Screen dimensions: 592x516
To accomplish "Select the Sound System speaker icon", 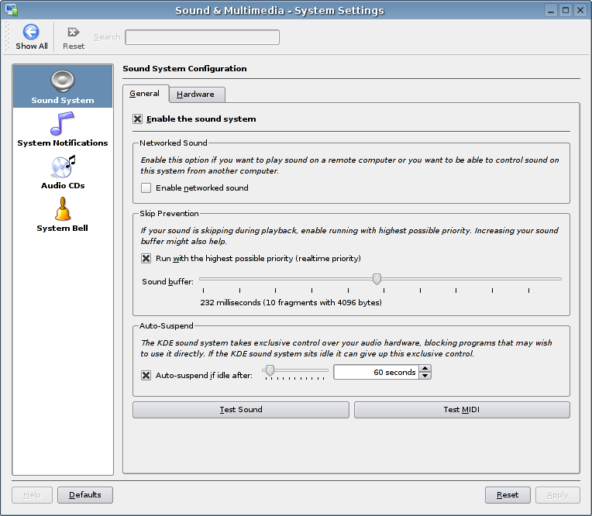I will (x=63, y=81).
